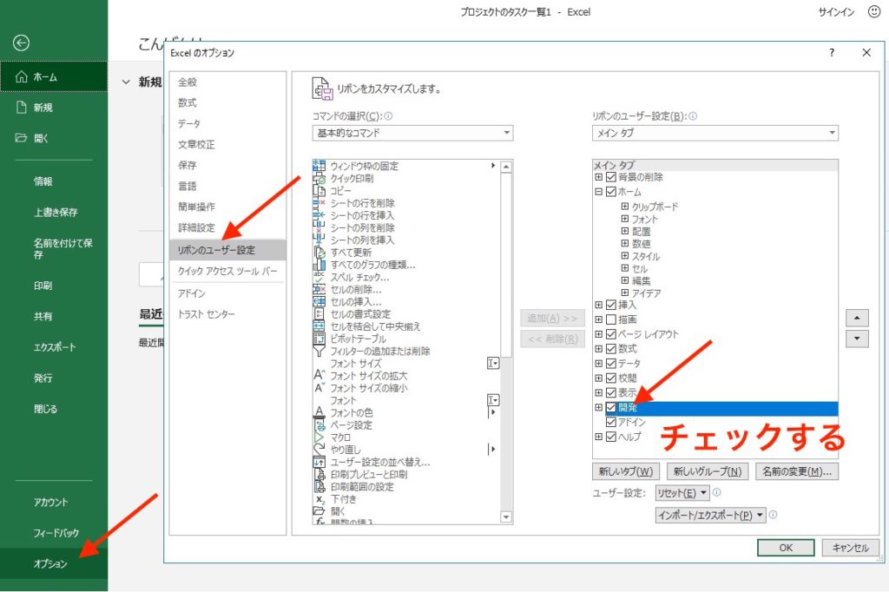This screenshot has width=889, height=592.
Task: Choose the シートの行を挿入 command icon
Action: tap(319, 215)
